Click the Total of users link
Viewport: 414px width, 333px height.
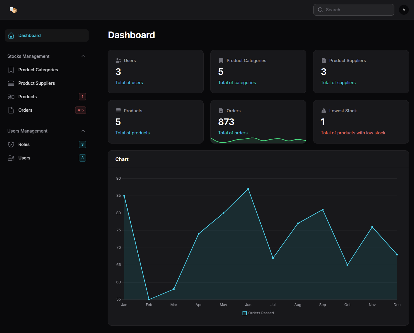pyautogui.click(x=129, y=83)
